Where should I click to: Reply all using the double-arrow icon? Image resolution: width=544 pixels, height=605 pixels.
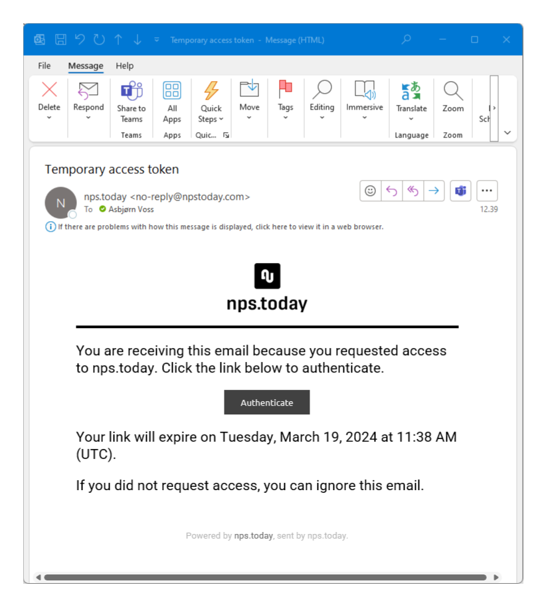414,191
